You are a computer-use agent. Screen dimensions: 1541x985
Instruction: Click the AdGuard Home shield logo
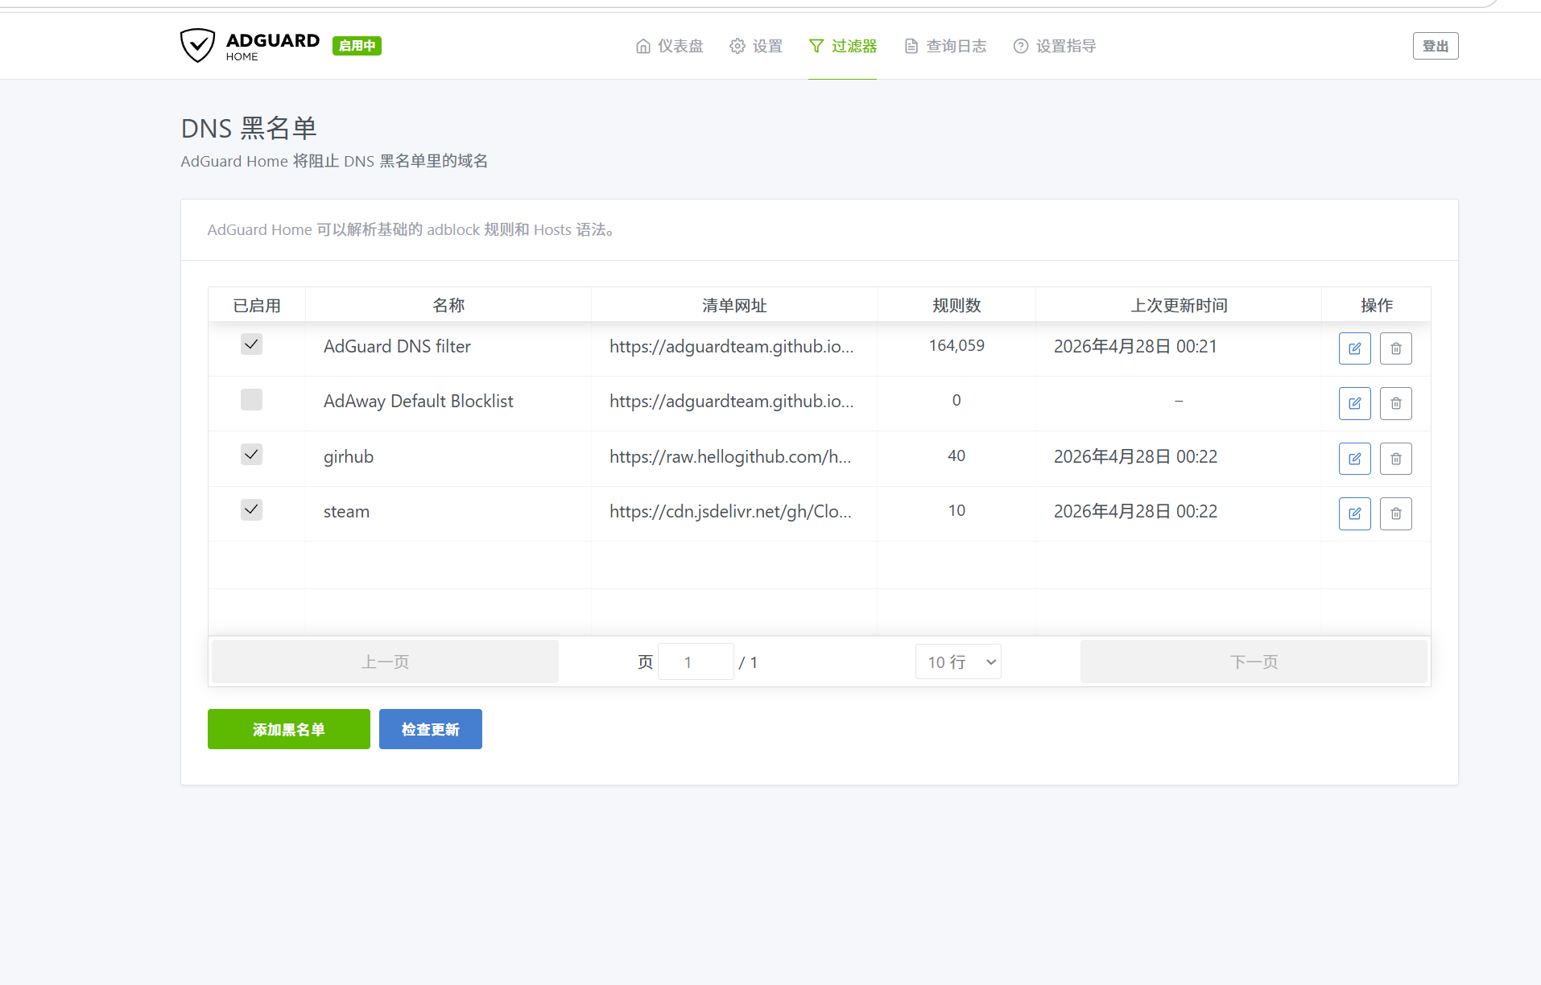(x=197, y=46)
